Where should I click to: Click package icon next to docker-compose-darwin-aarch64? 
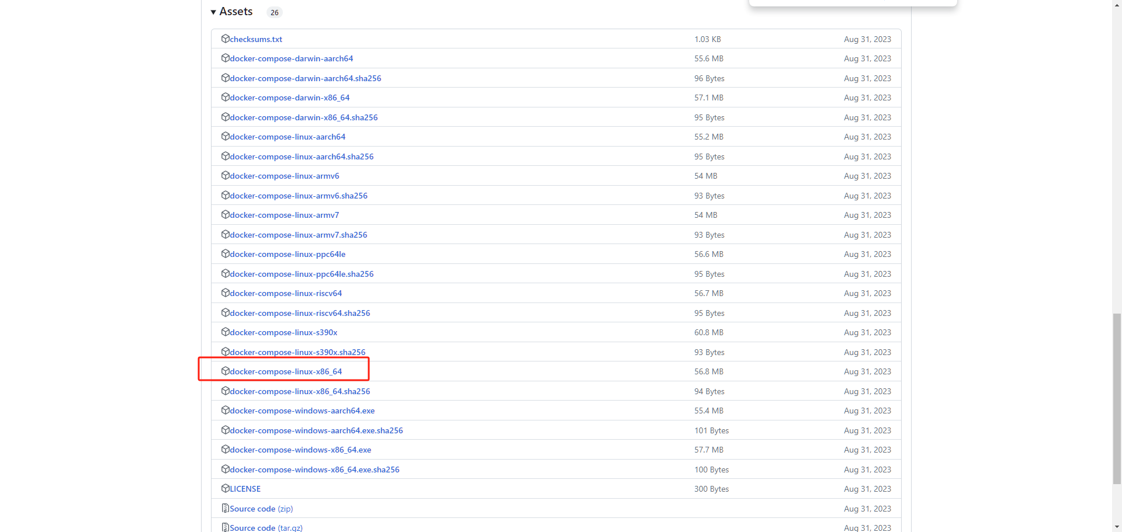click(x=225, y=58)
